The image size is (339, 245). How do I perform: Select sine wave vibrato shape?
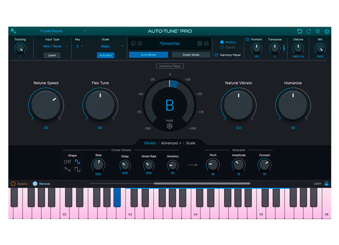click(x=77, y=161)
